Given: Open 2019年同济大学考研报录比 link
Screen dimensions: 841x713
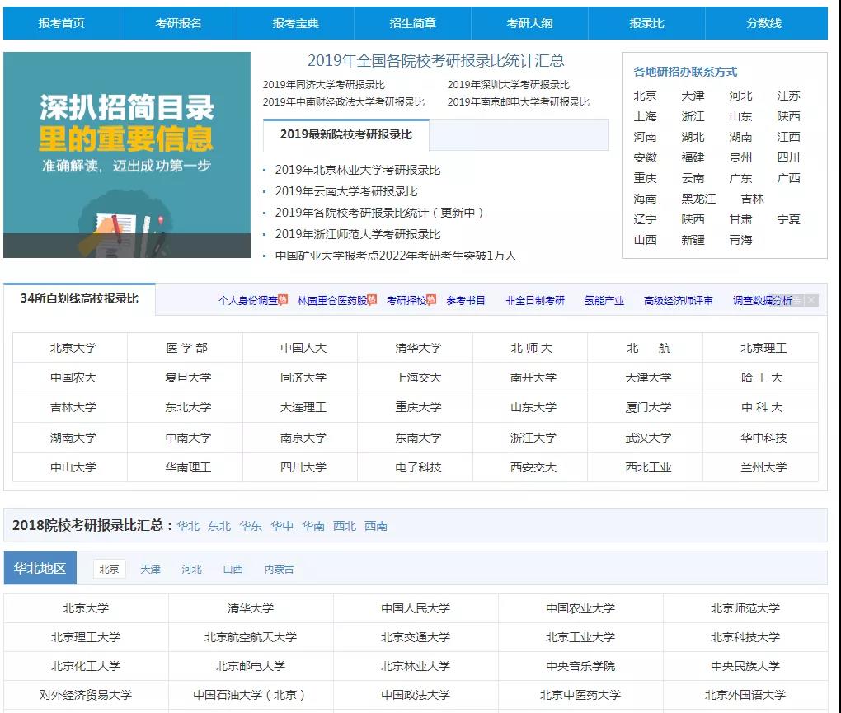Looking at the screenshot, I should [x=324, y=85].
